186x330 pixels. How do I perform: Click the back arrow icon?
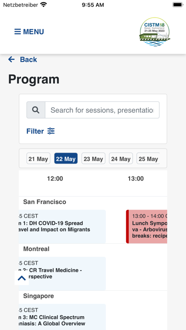(11, 60)
